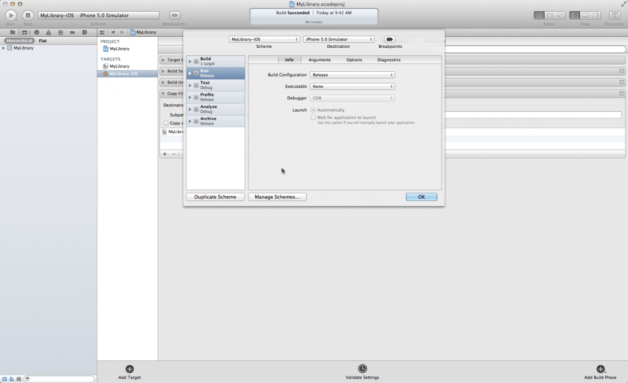Select the Standard editor button
628x383 pixels.
click(539, 15)
